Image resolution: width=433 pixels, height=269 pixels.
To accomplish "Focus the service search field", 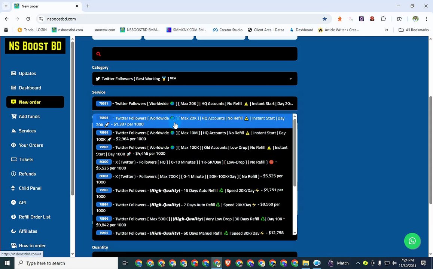I will [x=195, y=54].
